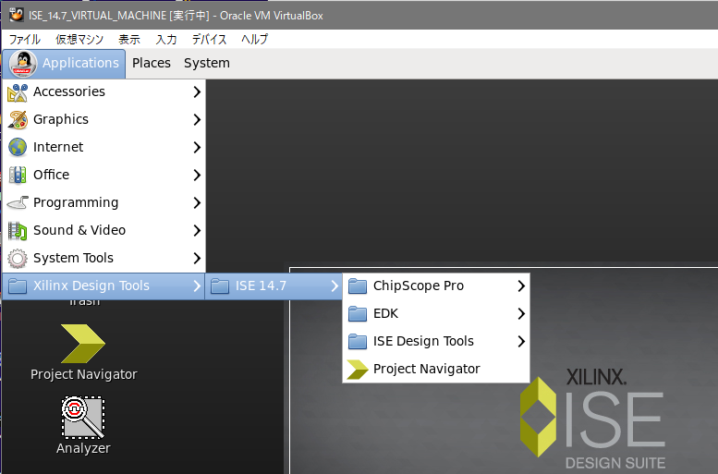The height and width of the screenshot is (474, 718).
Task: Choose the Graphics label
Action: [x=61, y=119]
